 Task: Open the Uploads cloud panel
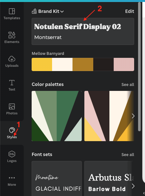click(x=12, y=61)
